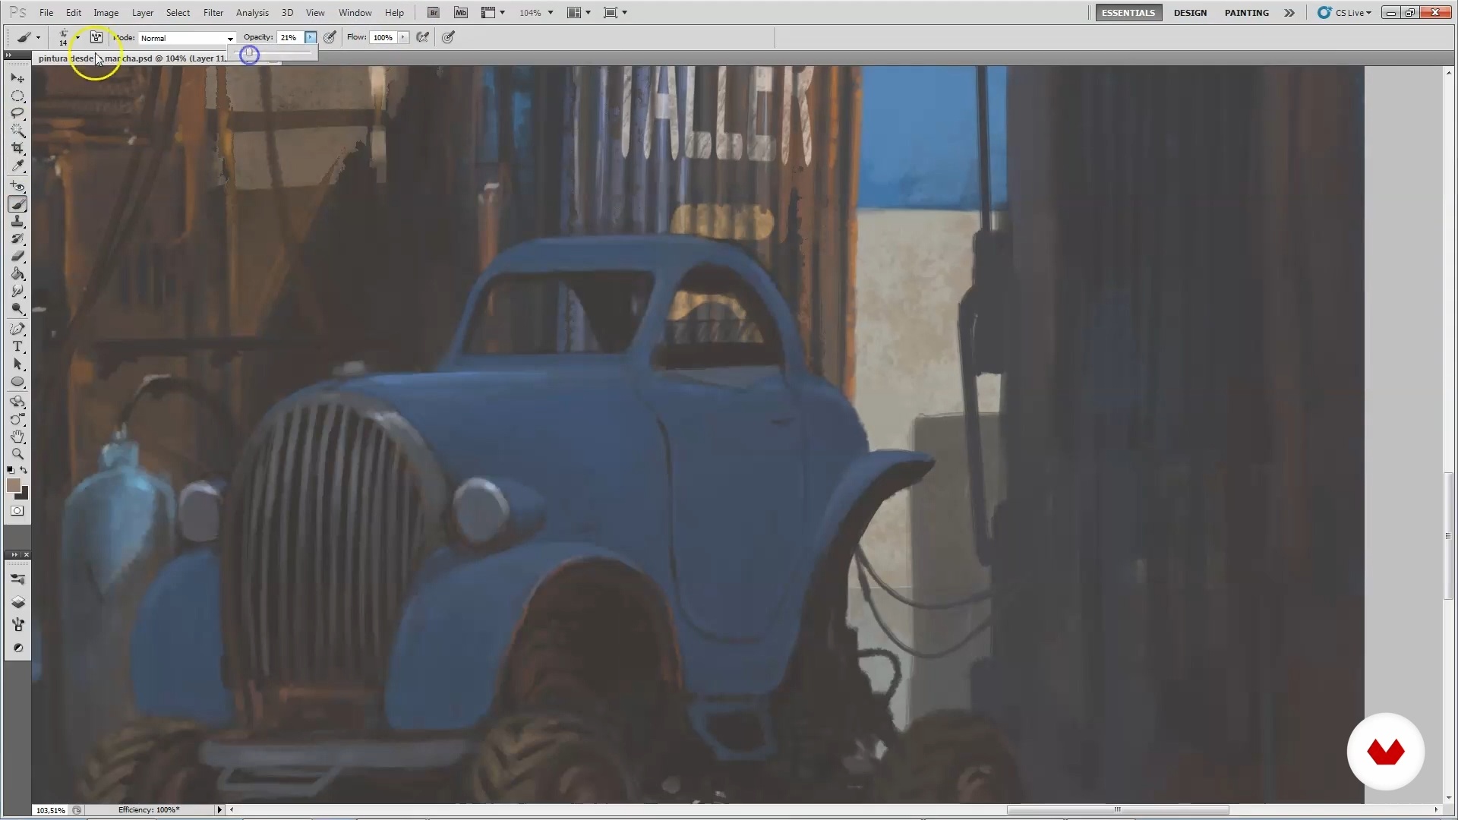1458x820 pixels.
Task: Select the Path Selection tool
Action: [17, 364]
